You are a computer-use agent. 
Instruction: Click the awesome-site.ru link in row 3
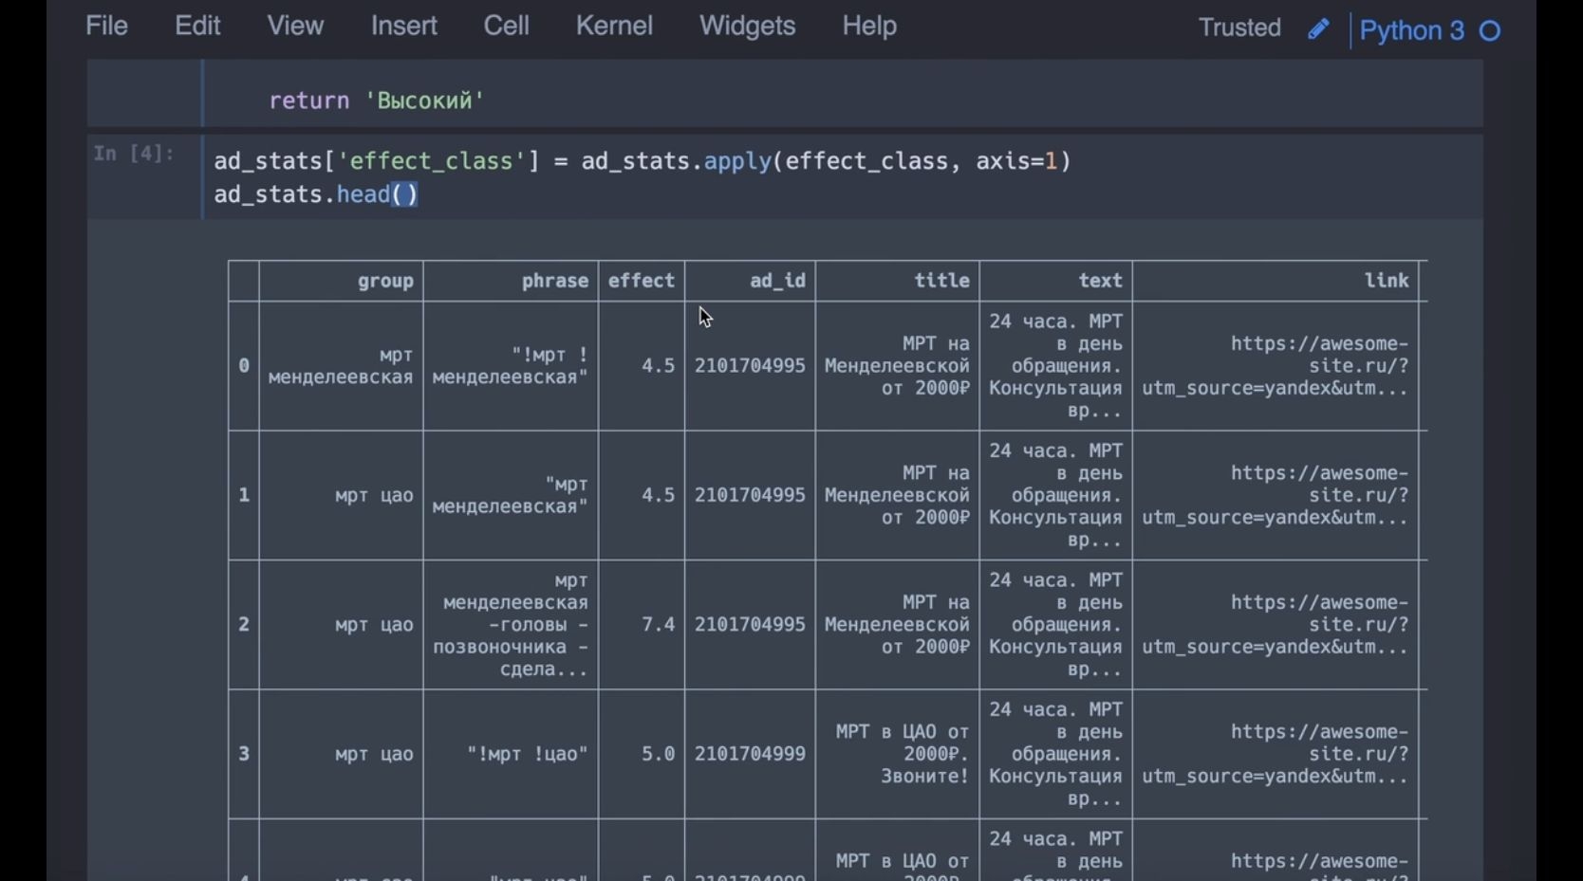[x=1276, y=754]
